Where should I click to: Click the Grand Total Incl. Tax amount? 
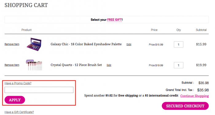(x=203, y=90)
